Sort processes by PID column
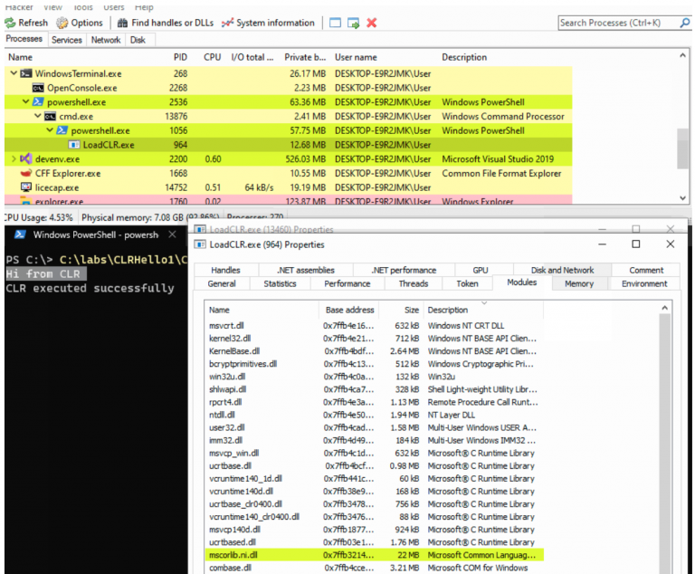695x574 pixels. (x=180, y=57)
